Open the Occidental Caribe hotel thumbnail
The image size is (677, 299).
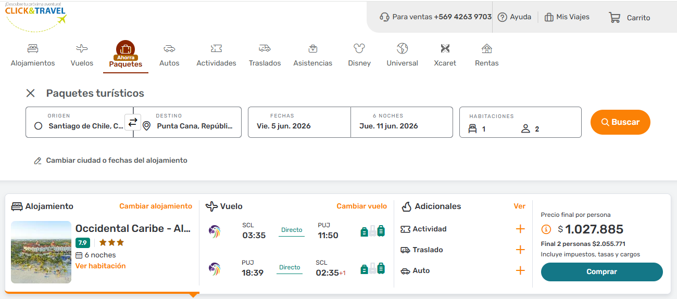41,252
